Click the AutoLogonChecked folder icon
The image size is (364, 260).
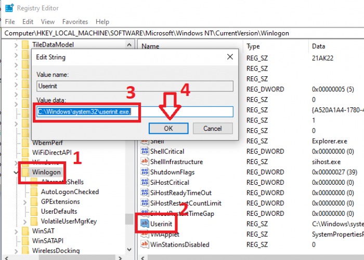34,191
